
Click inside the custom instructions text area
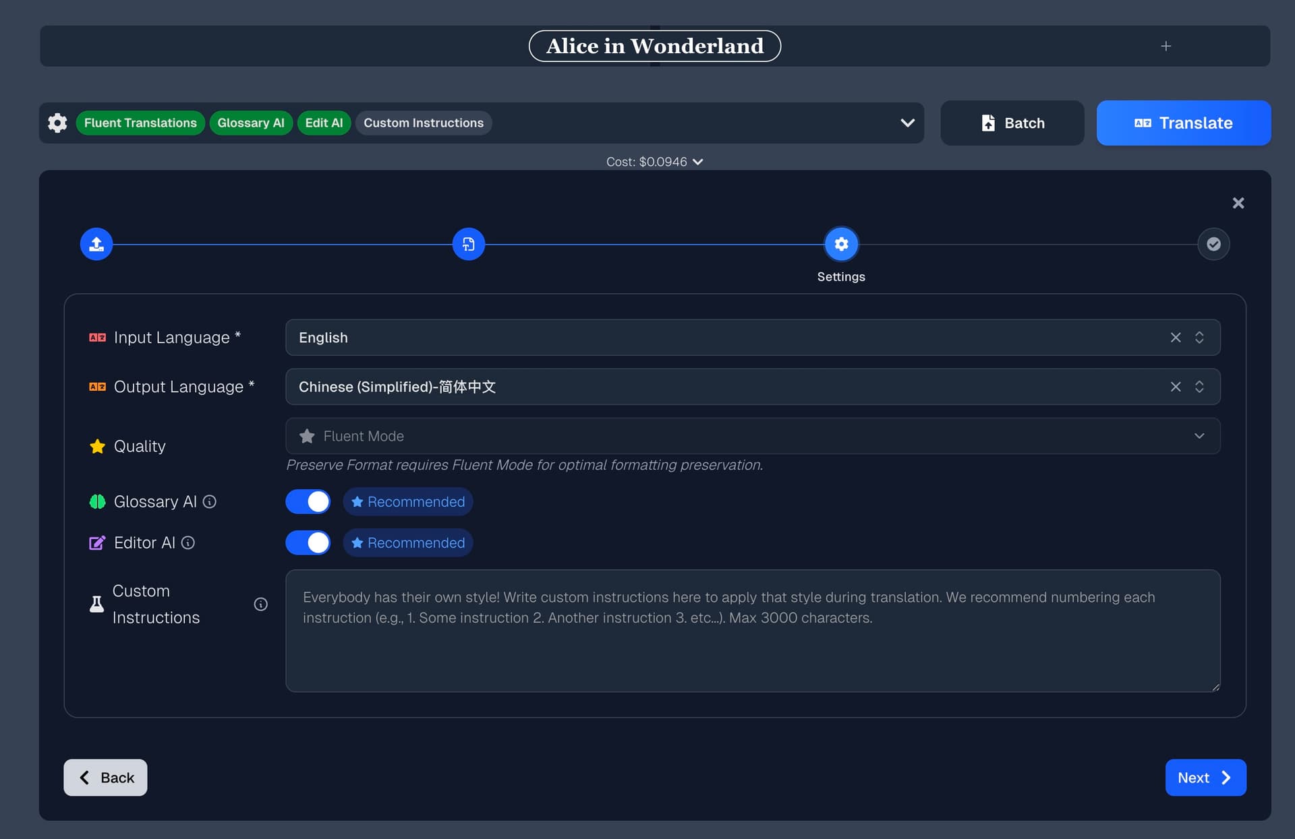click(x=752, y=630)
